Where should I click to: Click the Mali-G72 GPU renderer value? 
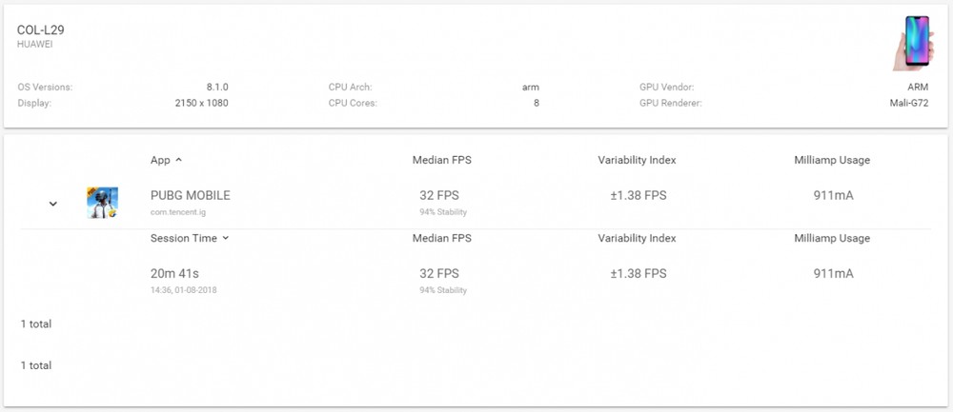point(905,103)
